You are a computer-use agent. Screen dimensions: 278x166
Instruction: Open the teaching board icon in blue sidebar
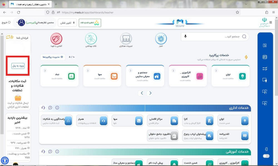point(265,80)
